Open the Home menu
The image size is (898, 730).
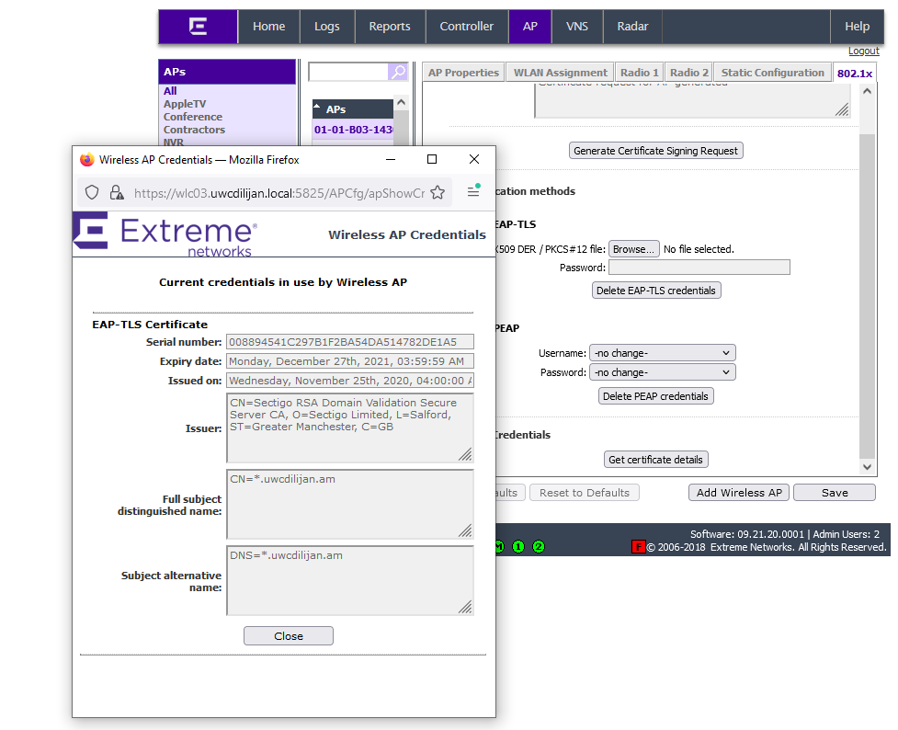(268, 27)
